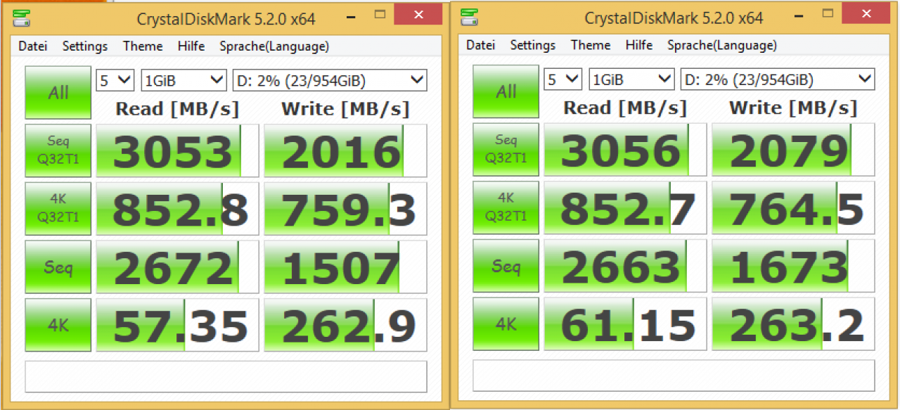Open Hilfe menu in left window
This screenshot has height=410, width=900.
pyautogui.click(x=191, y=46)
